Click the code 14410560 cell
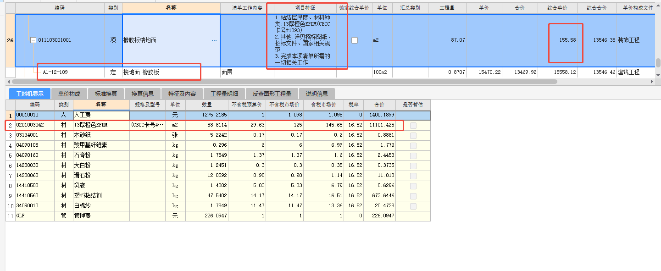Viewport: 661px width, 271px height. pyautogui.click(x=35, y=196)
